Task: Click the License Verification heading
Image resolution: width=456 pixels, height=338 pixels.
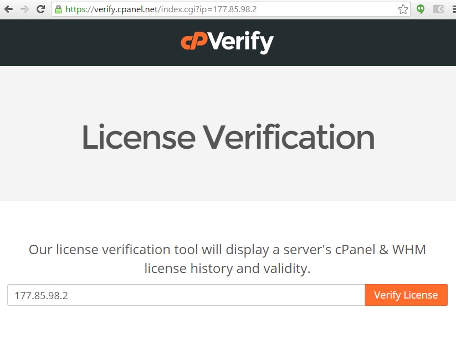Action: [x=228, y=137]
